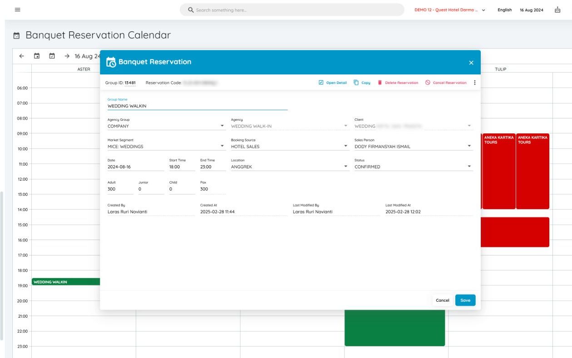This screenshot has height=358, width=572.
Task: Open the Market Segment dropdown
Action: coord(222,146)
